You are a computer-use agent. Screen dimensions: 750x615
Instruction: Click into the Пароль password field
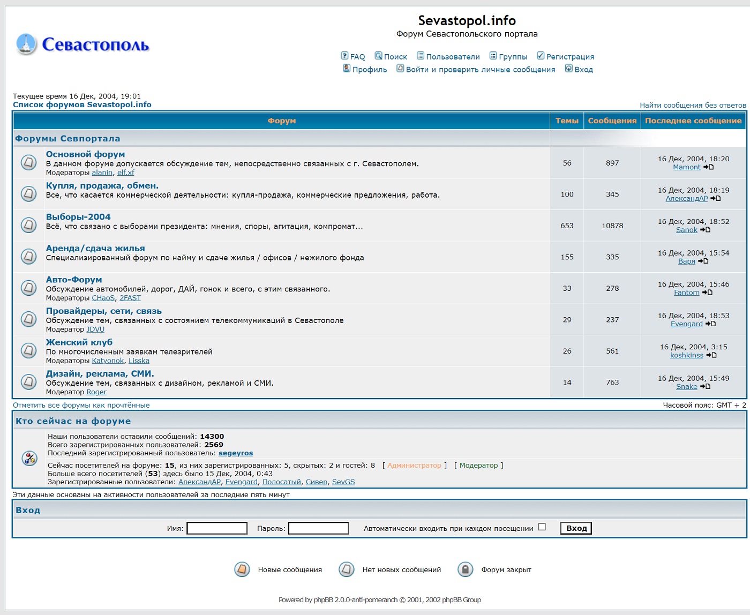click(x=319, y=528)
